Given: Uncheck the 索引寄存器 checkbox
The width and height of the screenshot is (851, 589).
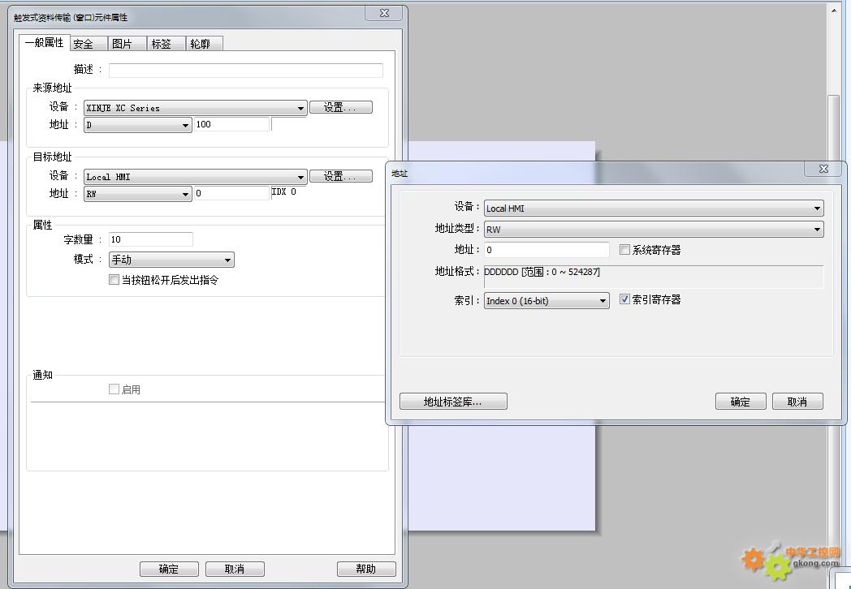Looking at the screenshot, I should click(x=624, y=299).
